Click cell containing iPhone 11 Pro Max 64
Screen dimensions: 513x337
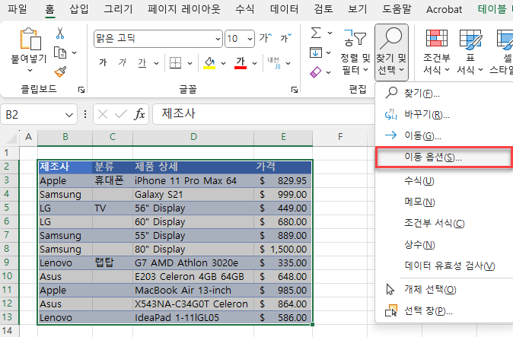pyautogui.click(x=193, y=180)
